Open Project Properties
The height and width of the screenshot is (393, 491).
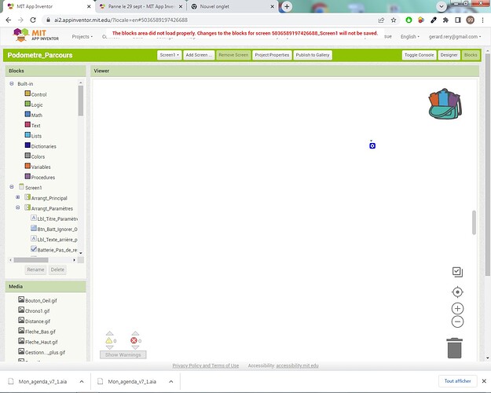pyautogui.click(x=272, y=55)
